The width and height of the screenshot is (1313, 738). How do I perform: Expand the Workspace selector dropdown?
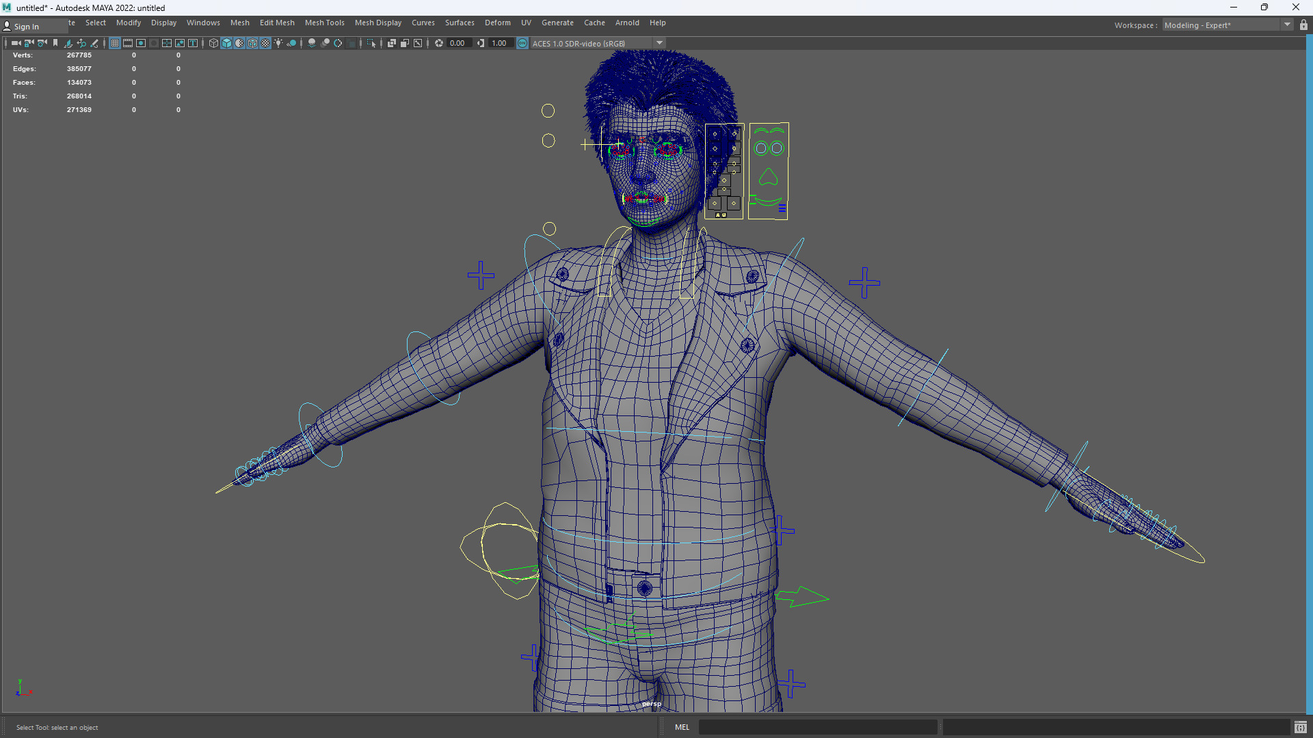(x=1287, y=25)
